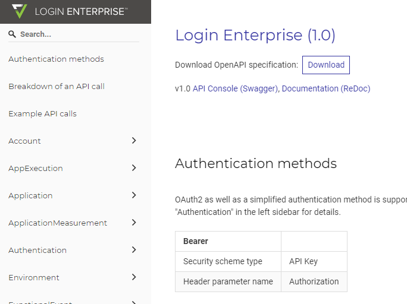Open the Documentation (ReDoc) link
This screenshot has width=407, height=304.
(x=326, y=88)
